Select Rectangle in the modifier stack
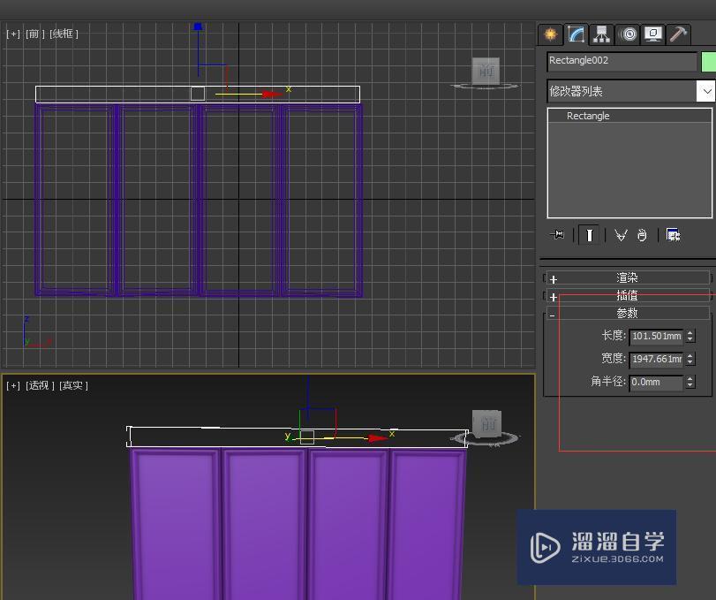Image resolution: width=716 pixels, height=600 pixels. pos(587,115)
